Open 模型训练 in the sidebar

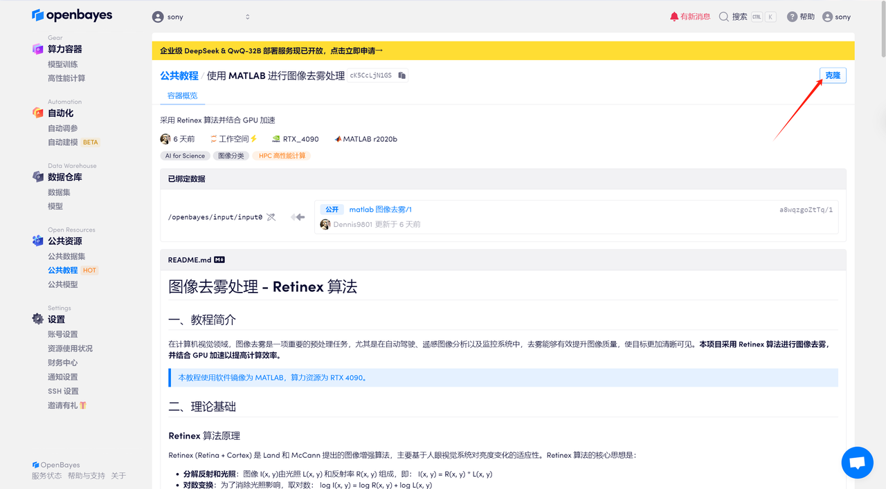coord(63,64)
